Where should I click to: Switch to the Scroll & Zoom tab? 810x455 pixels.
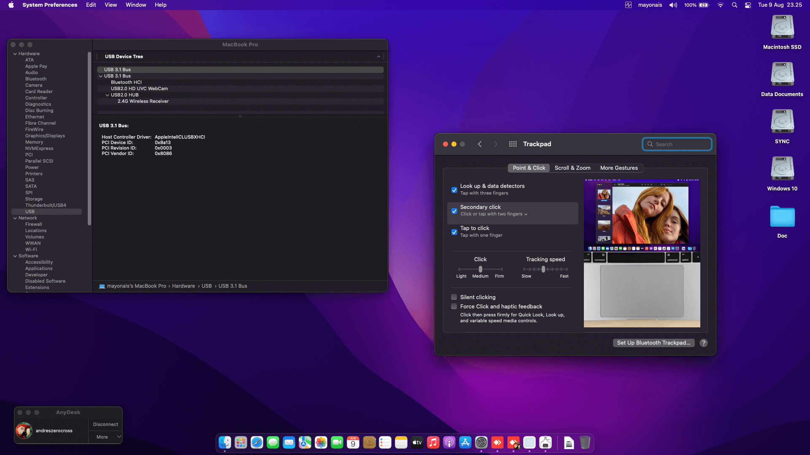click(572, 168)
